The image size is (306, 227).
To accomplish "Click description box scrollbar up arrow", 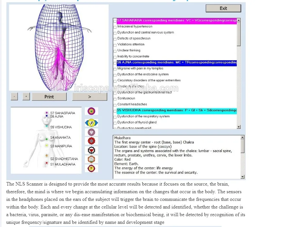I will [x=243, y=137].
